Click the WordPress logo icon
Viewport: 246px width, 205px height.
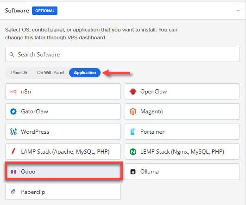point(13,131)
